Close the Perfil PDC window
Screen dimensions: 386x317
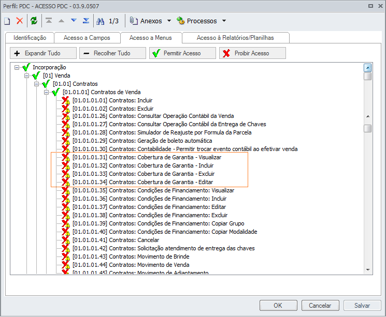[x=380, y=6]
